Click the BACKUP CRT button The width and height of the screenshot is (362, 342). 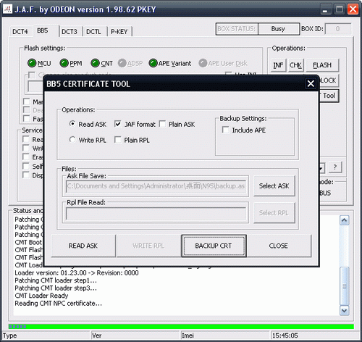(214, 246)
